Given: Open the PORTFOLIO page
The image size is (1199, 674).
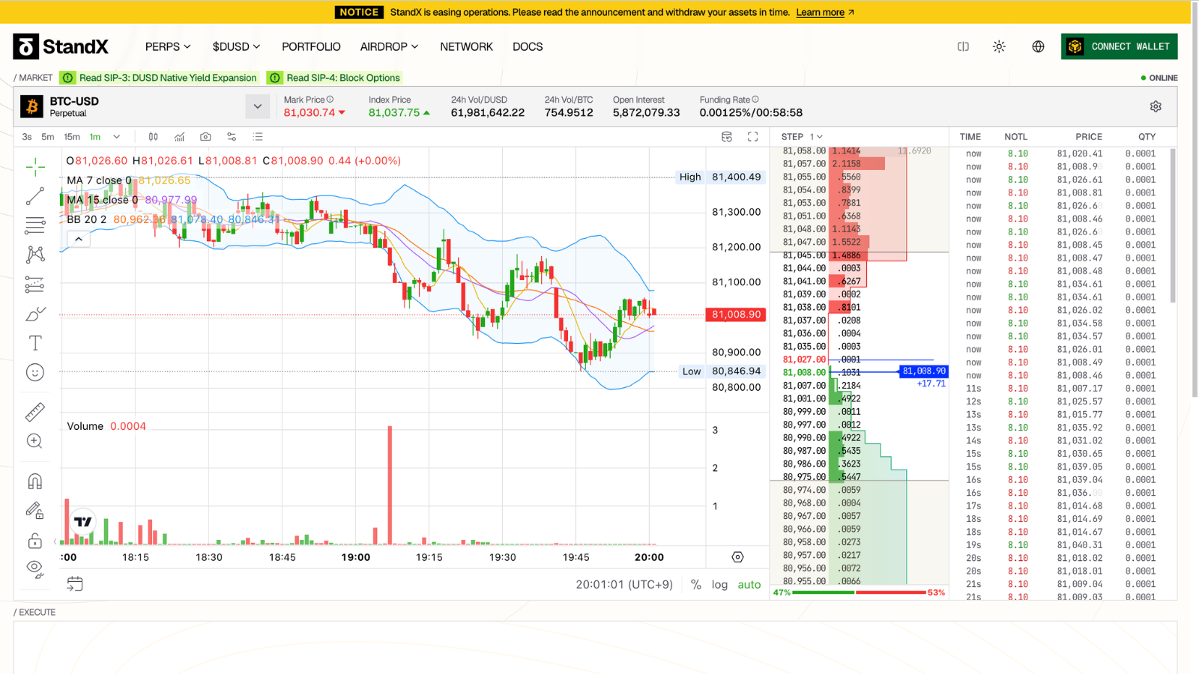Looking at the screenshot, I should click(x=311, y=46).
